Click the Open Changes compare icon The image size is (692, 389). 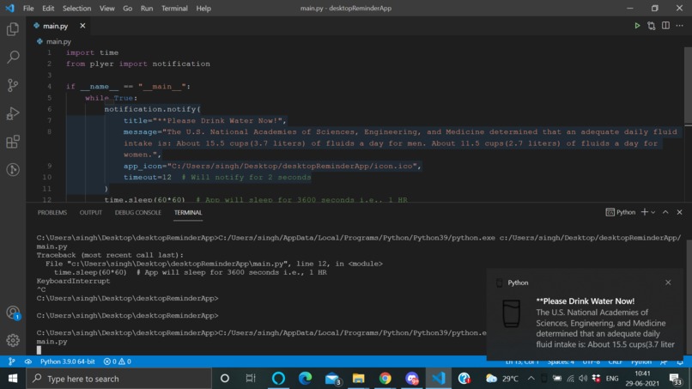click(x=652, y=26)
